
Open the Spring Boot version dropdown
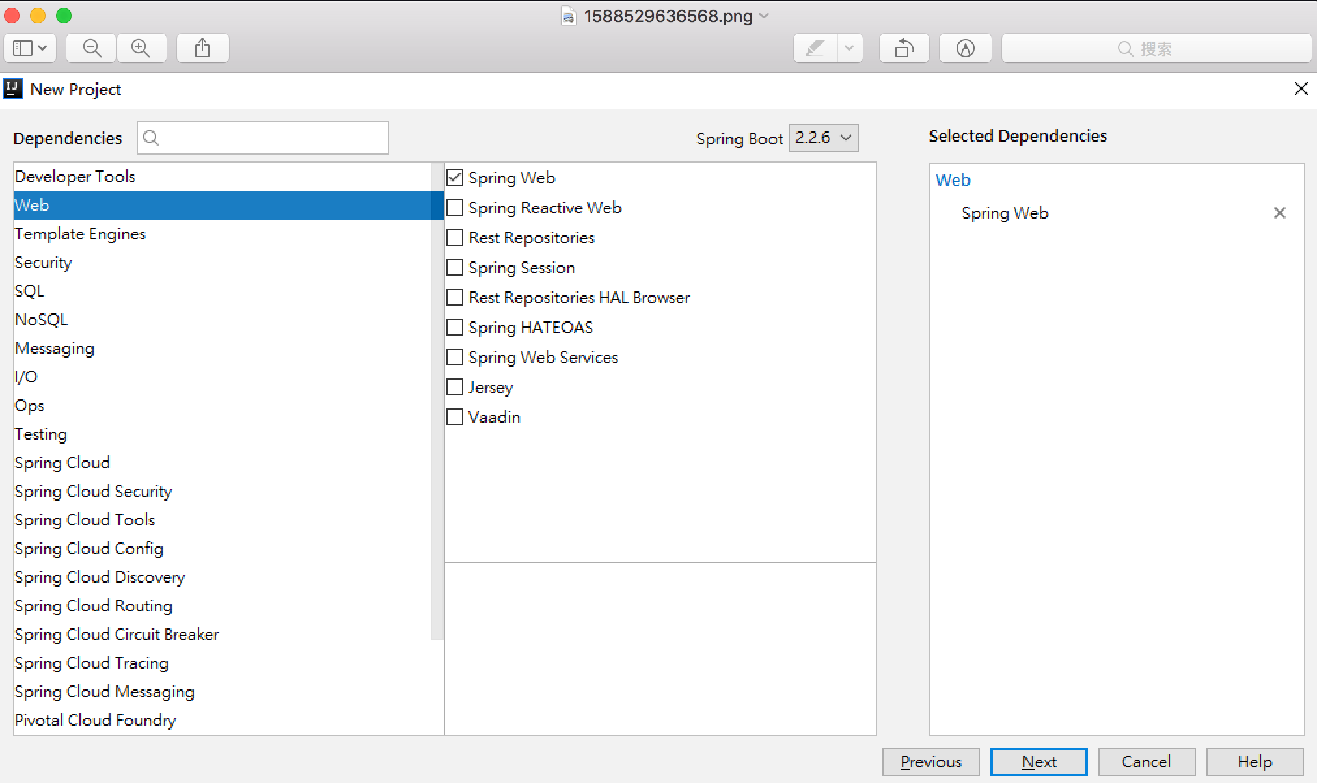point(823,138)
